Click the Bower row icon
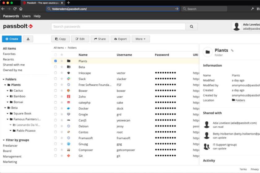 69,91
